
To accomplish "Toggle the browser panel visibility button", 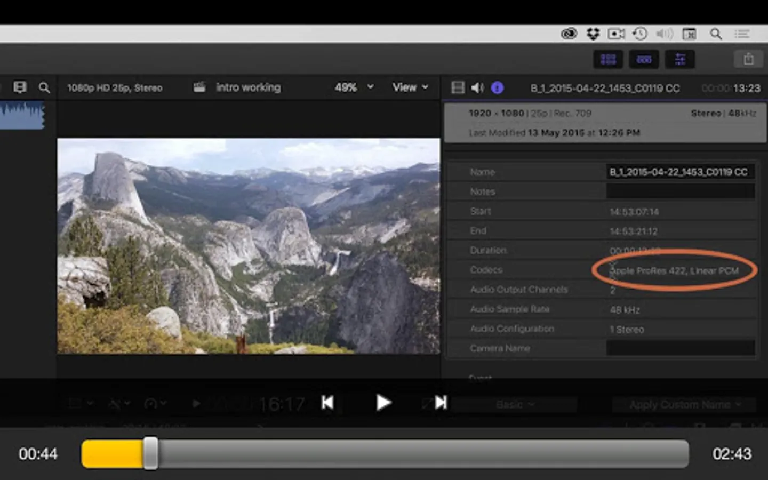I will (x=608, y=59).
